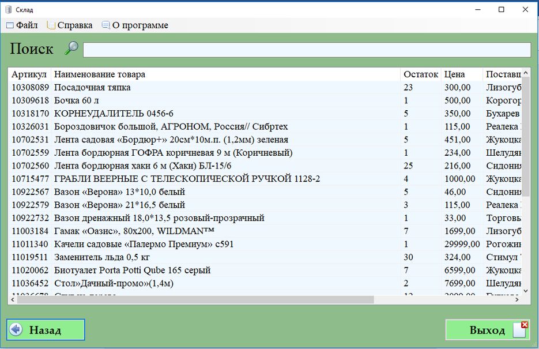Click stock value 30 for Заменитель льда
This screenshot has width=539, height=349.
(x=408, y=257)
